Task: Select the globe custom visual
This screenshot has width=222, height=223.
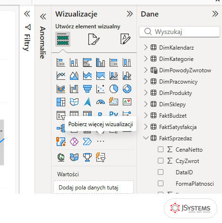Action: tap(61, 157)
